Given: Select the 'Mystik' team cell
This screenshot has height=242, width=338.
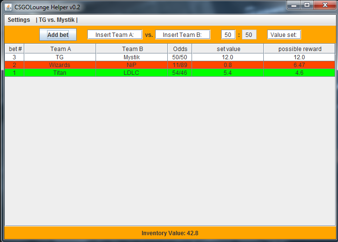Looking at the screenshot, I should coord(132,57).
